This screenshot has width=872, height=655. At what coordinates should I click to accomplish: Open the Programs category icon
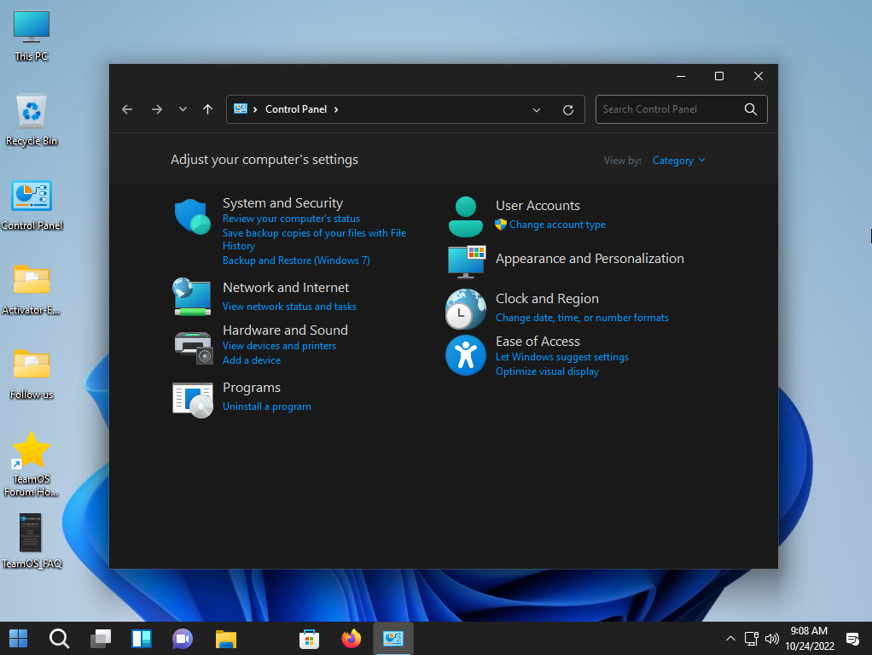tap(192, 399)
